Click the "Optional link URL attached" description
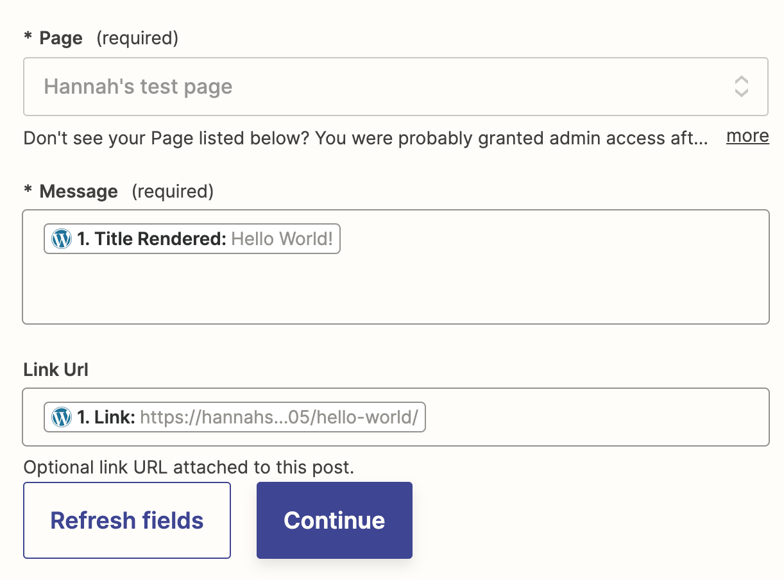The width and height of the screenshot is (784, 580). [189, 467]
